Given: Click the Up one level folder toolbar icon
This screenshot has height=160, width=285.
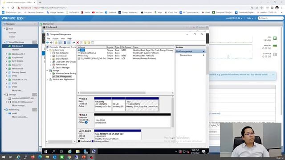Looking at the screenshot, I should (x=57, y=43).
